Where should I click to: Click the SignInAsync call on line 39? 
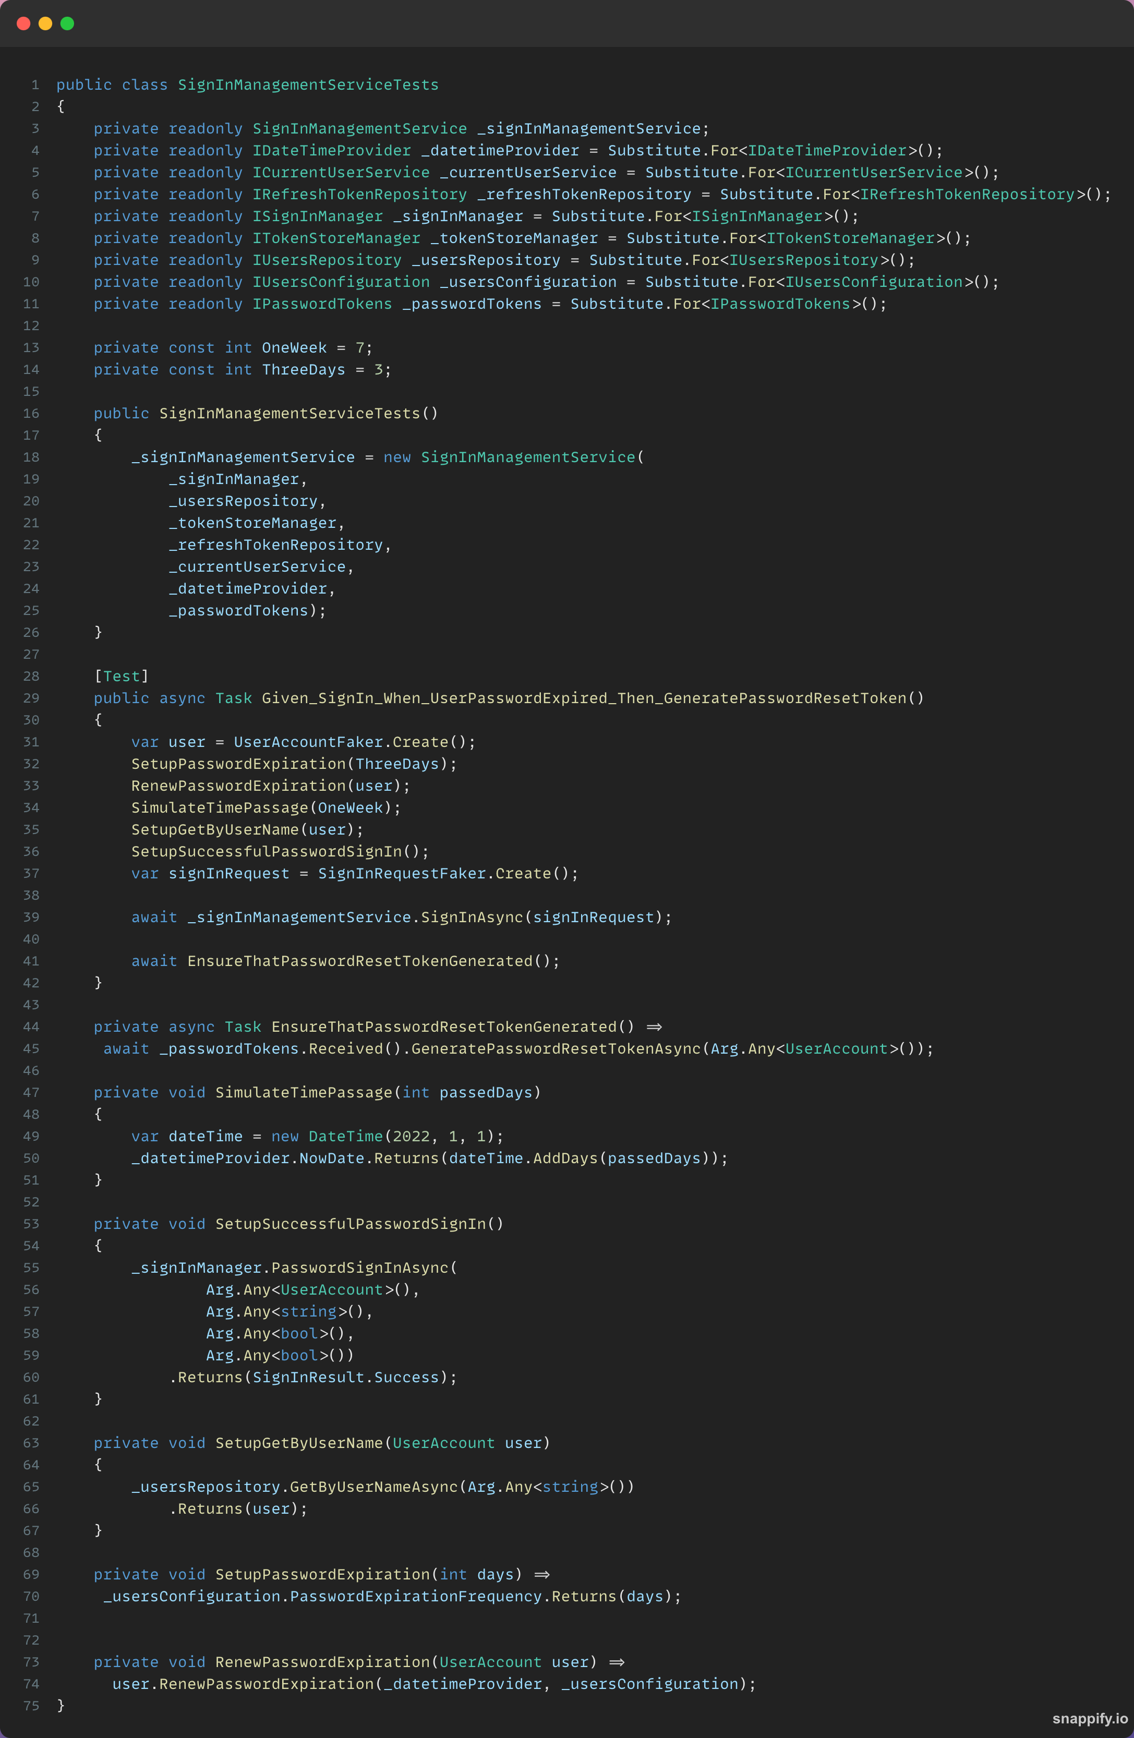click(472, 917)
